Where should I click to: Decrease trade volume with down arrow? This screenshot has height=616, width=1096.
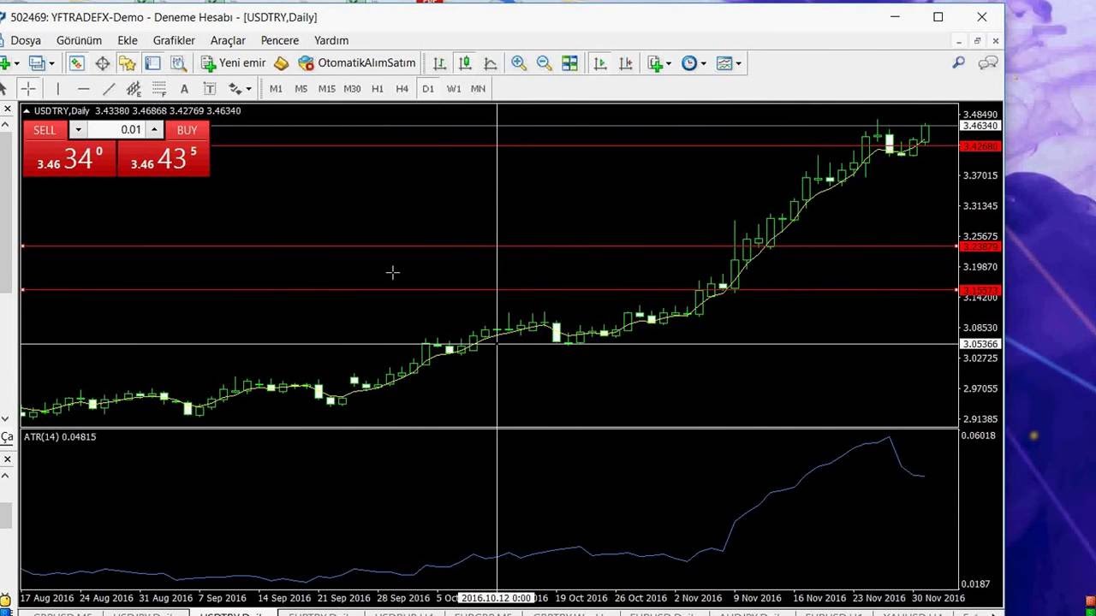click(x=78, y=130)
